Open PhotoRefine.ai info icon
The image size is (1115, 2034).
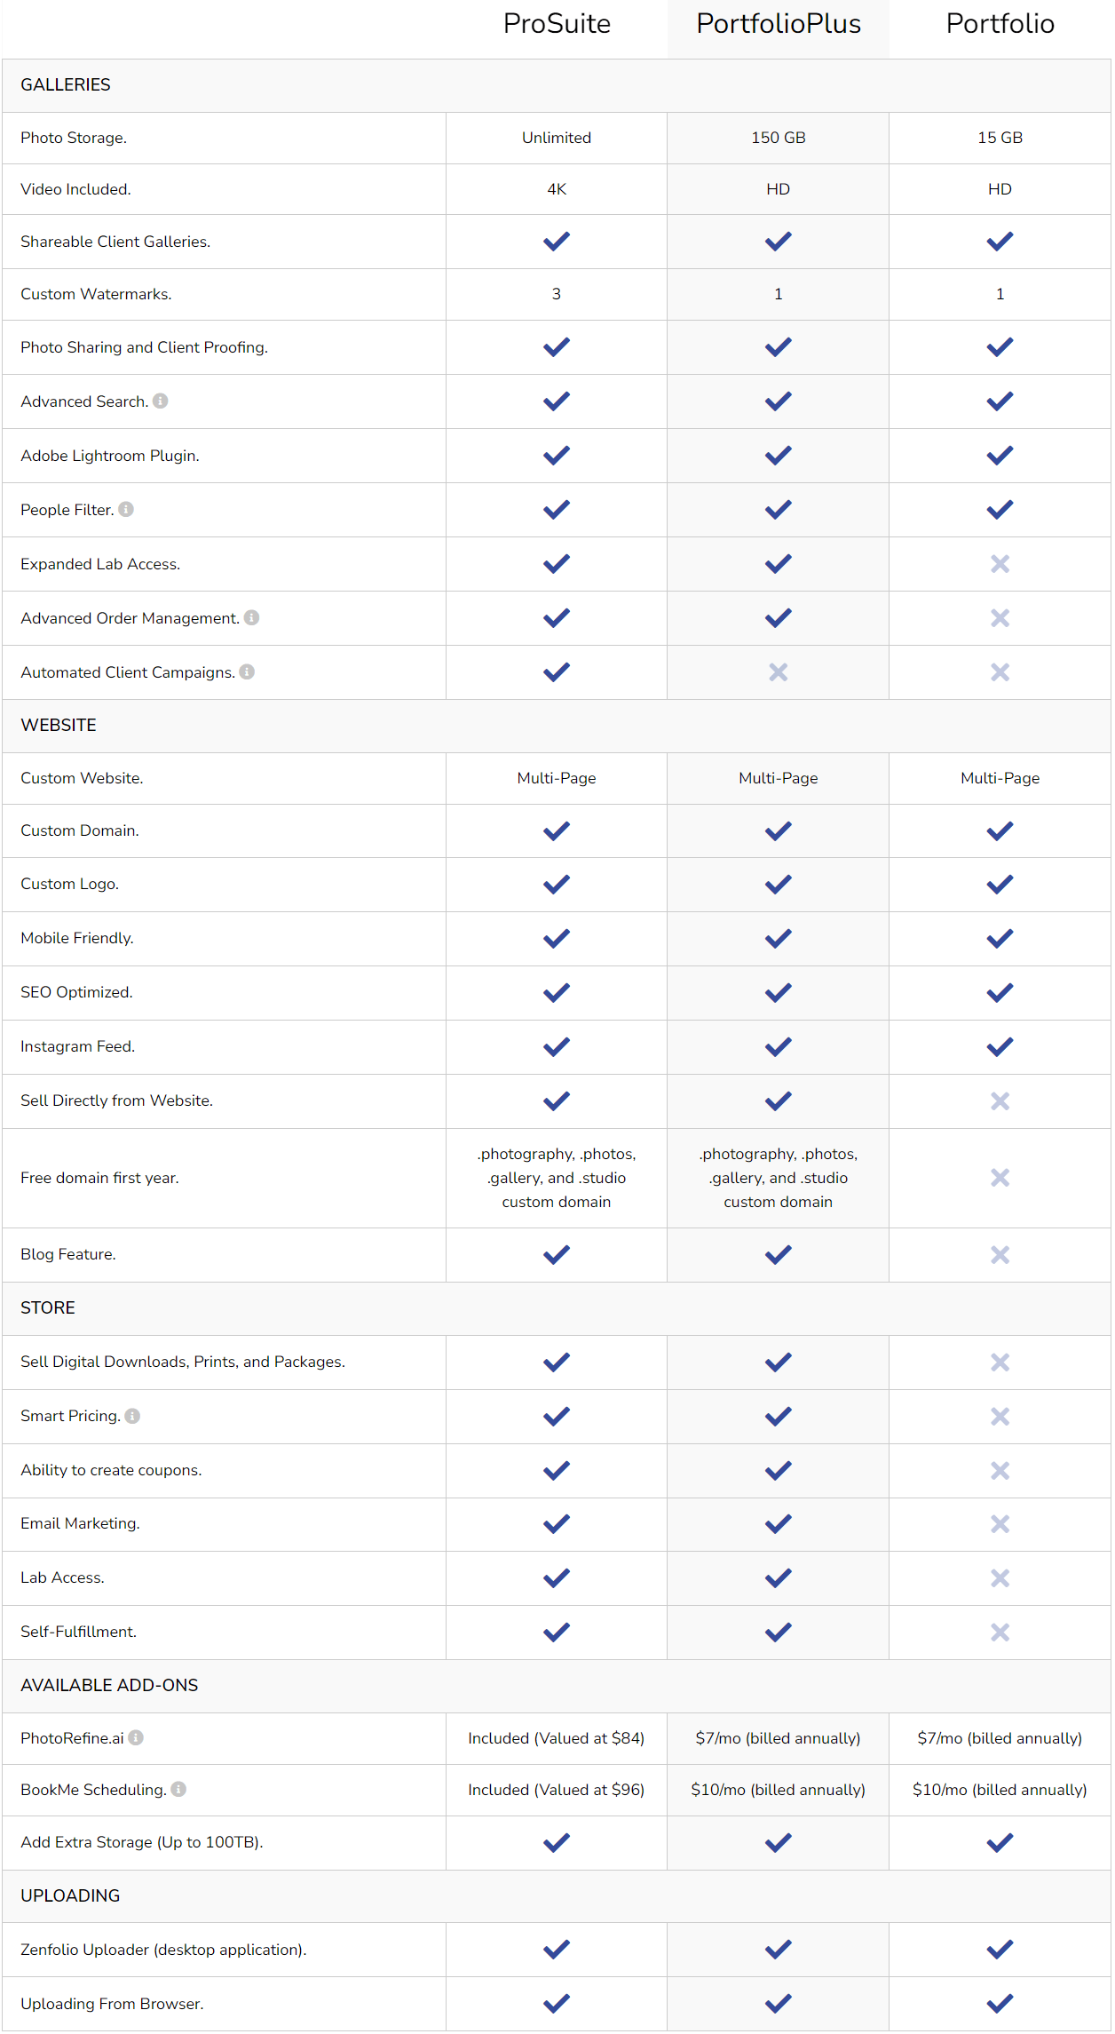136,1738
